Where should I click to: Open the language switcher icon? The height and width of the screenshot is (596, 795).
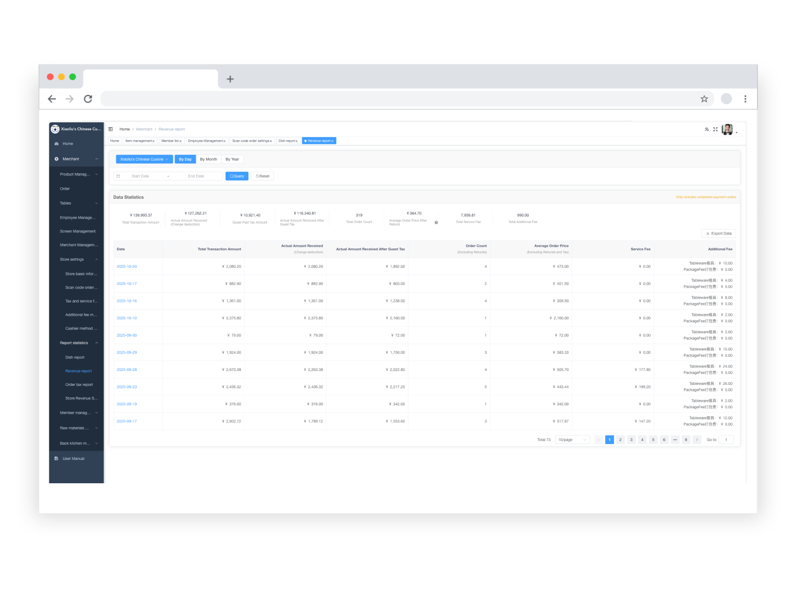click(x=707, y=129)
